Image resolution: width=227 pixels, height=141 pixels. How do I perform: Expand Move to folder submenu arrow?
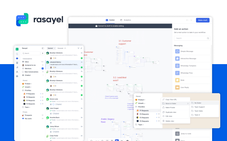(x=188, y=103)
